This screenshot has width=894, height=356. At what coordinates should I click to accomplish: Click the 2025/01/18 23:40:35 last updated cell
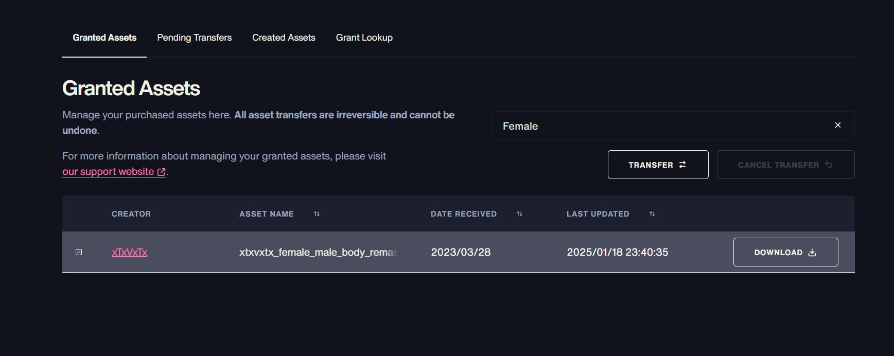coord(617,252)
